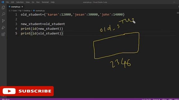This screenshot has height=100, width=179.
Task: Open the Search view in the activity bar
Action: [x=3, y=14]
